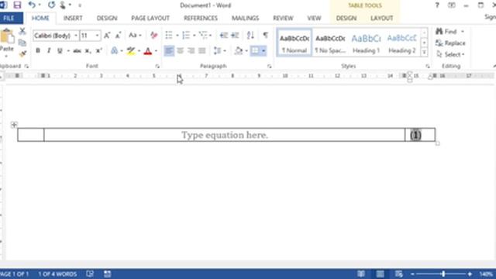Apply red font color

click(x=147, y=51)
